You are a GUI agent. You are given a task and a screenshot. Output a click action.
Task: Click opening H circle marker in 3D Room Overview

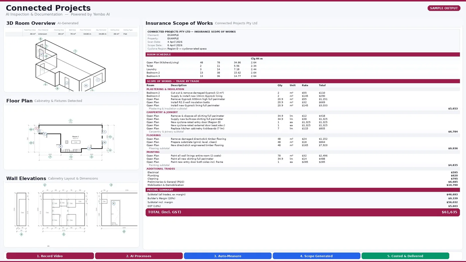coord(86,86)
